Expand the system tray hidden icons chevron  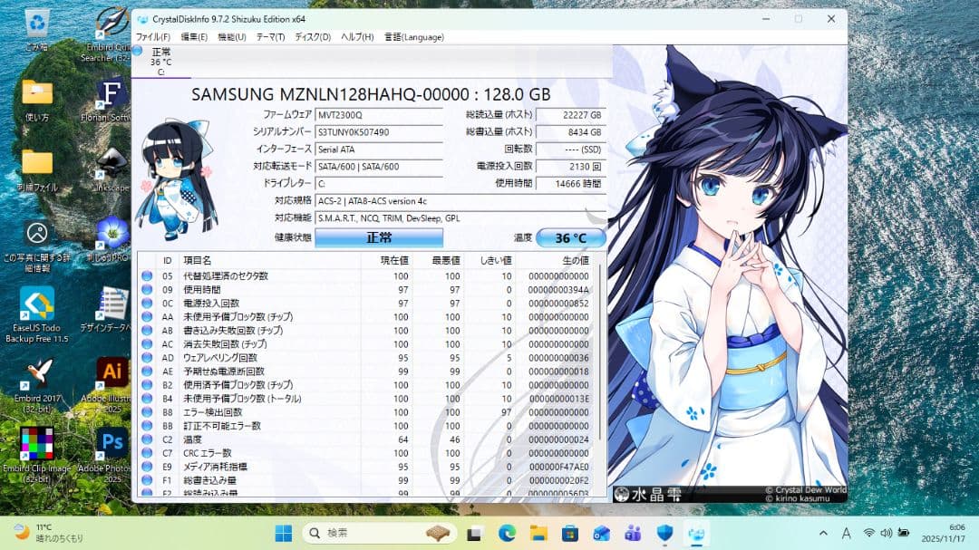coord(823,533)
